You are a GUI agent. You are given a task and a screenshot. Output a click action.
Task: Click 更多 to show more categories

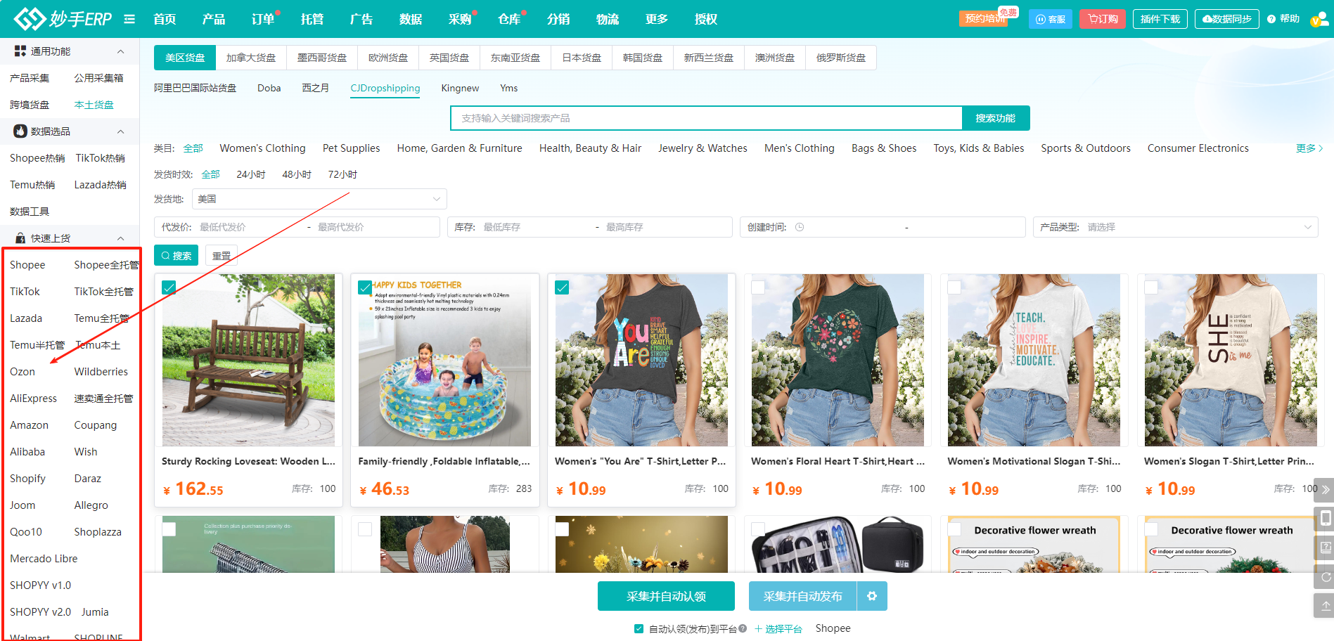point(1309,148)
